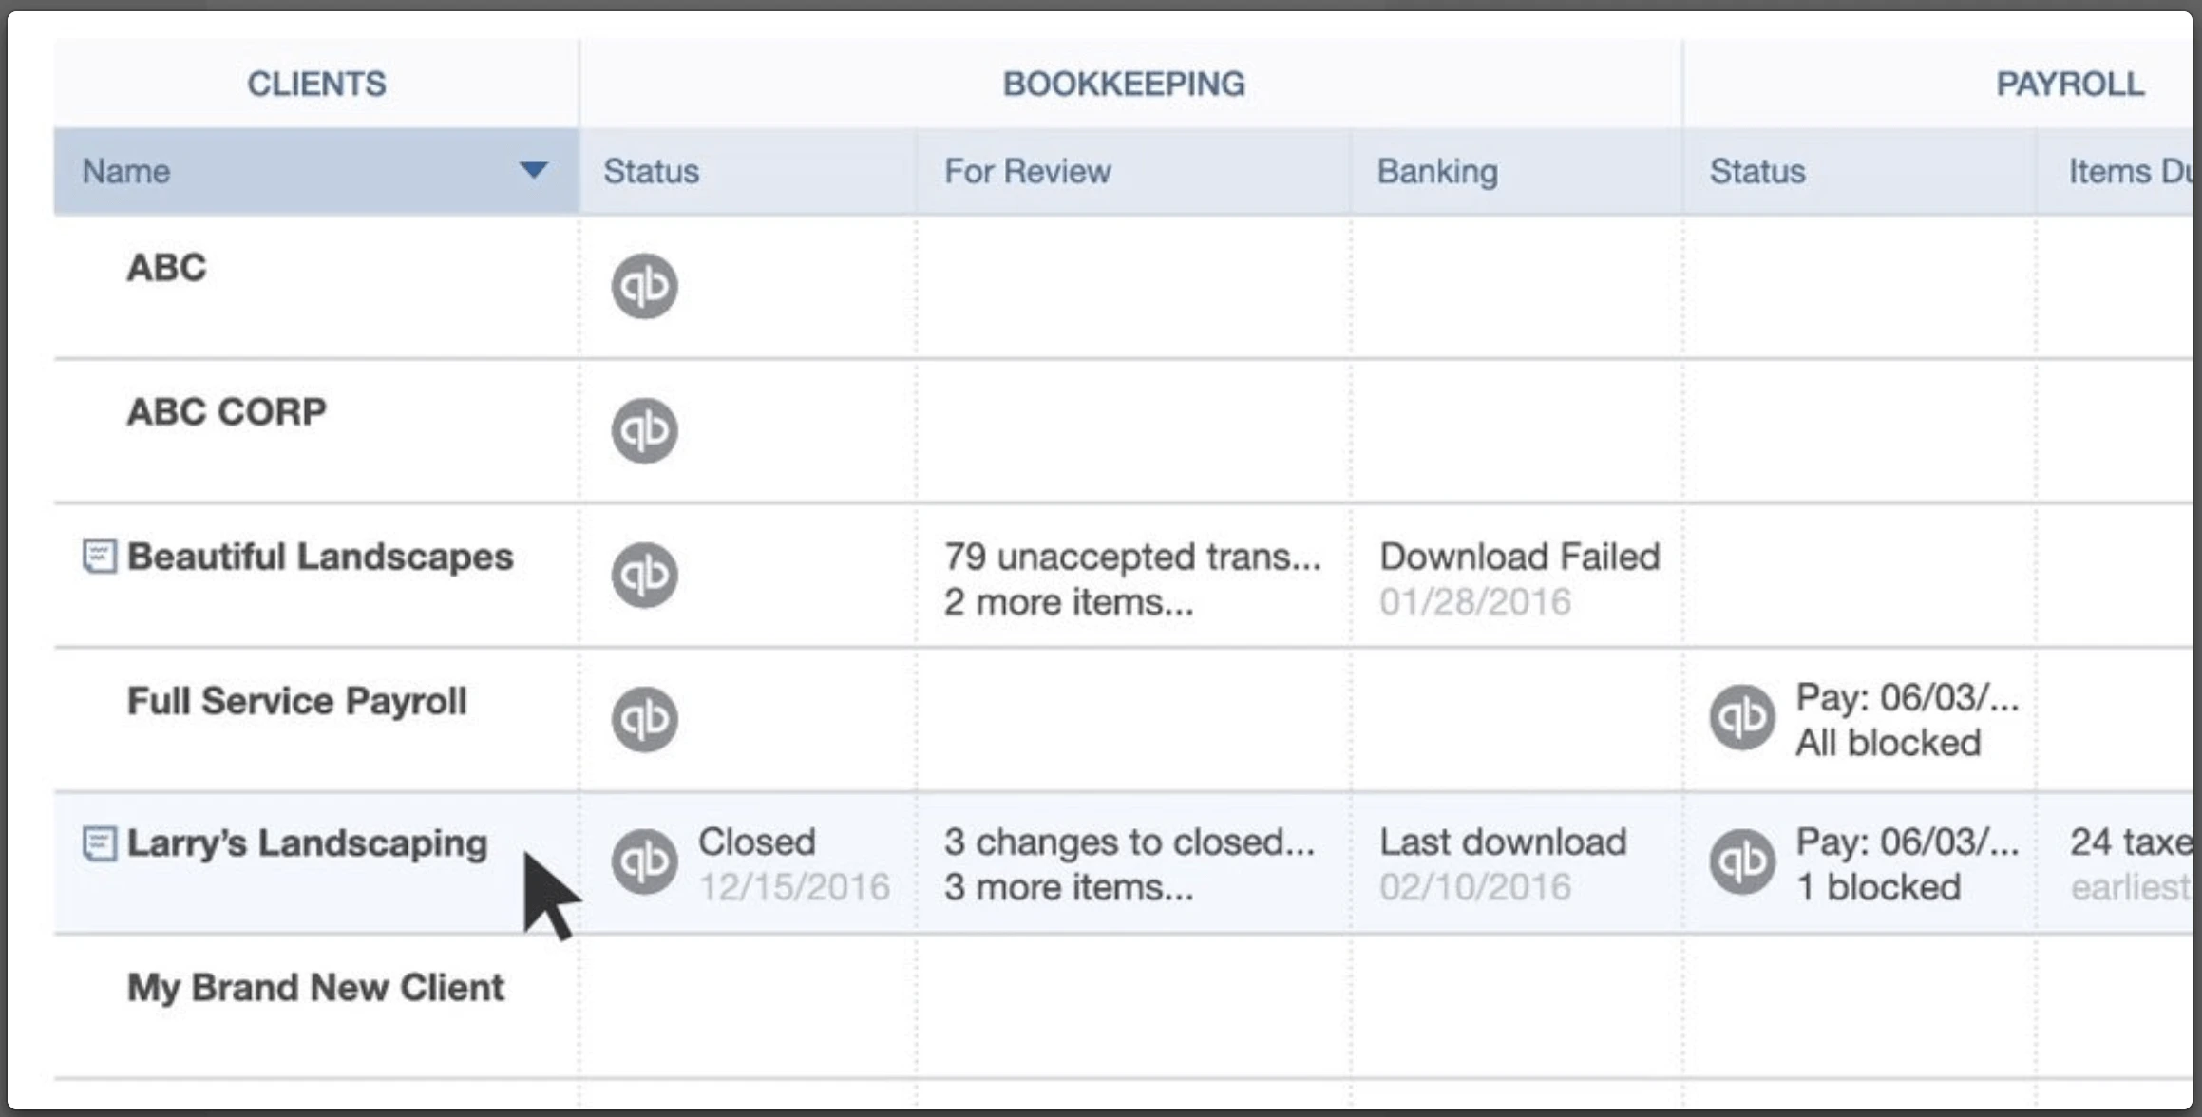
Task: Click the payroll QuickBooks icon for Larry's Landscaping
Action: 1741,862
